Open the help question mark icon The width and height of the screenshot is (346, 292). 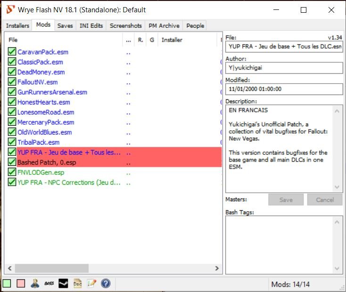[106, 283]
